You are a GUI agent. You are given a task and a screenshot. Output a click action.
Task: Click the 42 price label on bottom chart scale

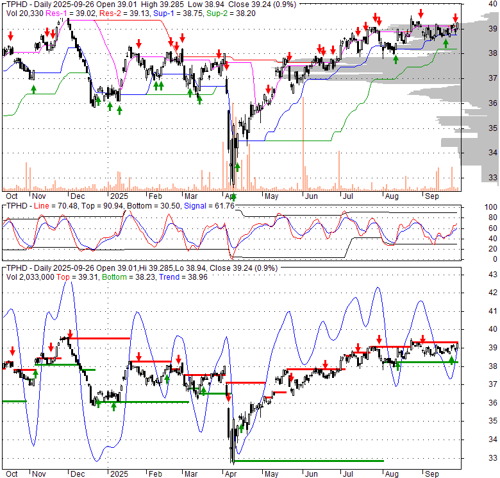point(493,293)
